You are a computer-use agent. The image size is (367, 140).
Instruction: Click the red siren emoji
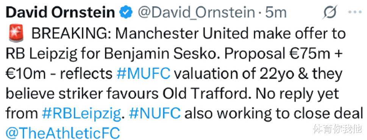16,33
